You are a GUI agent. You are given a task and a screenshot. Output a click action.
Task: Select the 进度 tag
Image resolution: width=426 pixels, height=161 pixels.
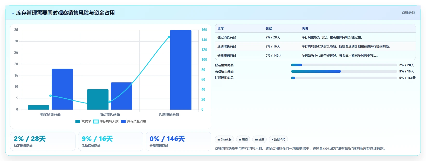(259, 139)
